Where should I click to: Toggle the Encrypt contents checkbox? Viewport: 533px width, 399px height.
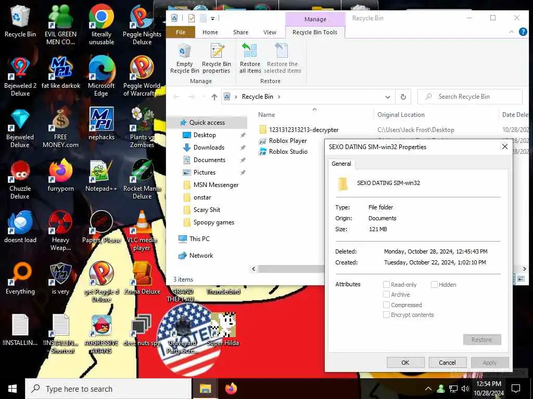click(386, 314)
